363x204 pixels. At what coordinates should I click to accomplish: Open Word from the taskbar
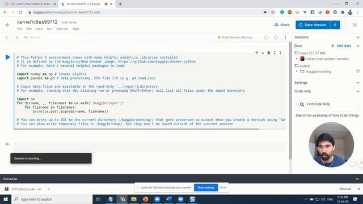[x=169, y=199]
